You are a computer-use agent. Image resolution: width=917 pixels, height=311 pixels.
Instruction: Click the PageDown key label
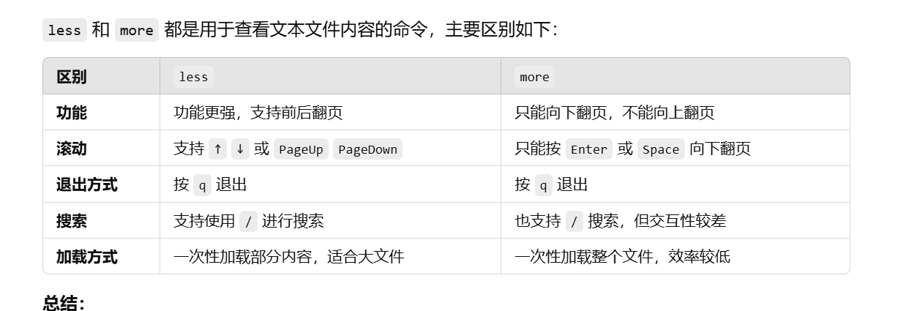367,149
